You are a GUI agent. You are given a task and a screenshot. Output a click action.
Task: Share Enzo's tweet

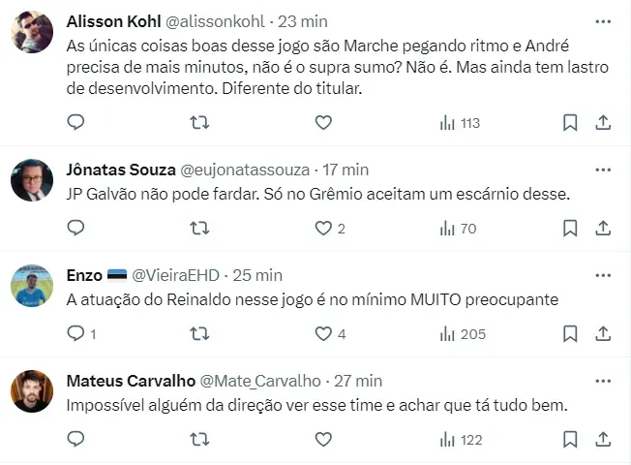coord(602,334)
